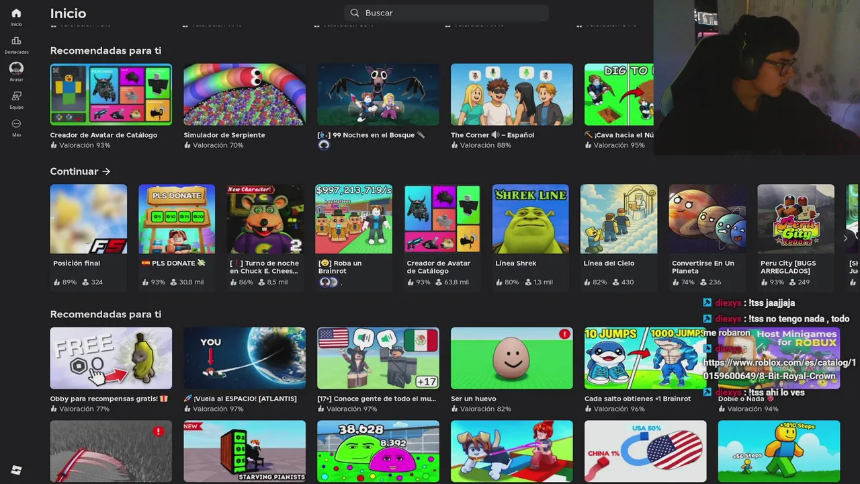The height and width of the screenshot is (484, 860).
Task: Click the Roblox logo icon in sidebar bottom
Action: (16, 471)
